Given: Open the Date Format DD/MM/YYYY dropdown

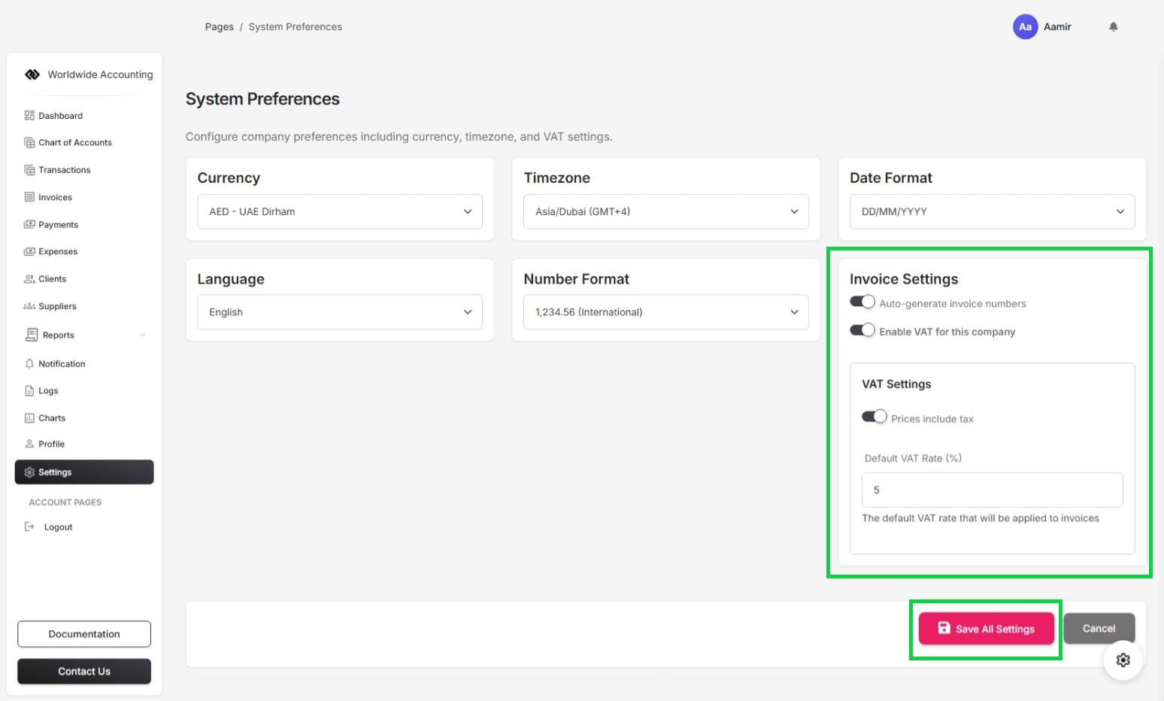Looking at the screenshot, I should coord(992,212).
